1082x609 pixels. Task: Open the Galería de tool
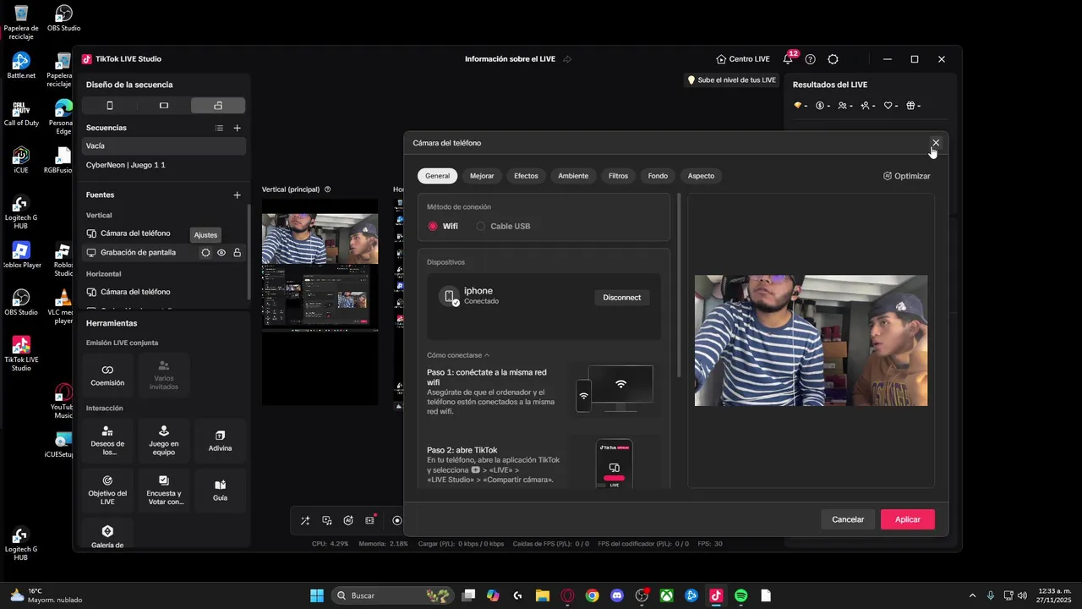[107, 535]
